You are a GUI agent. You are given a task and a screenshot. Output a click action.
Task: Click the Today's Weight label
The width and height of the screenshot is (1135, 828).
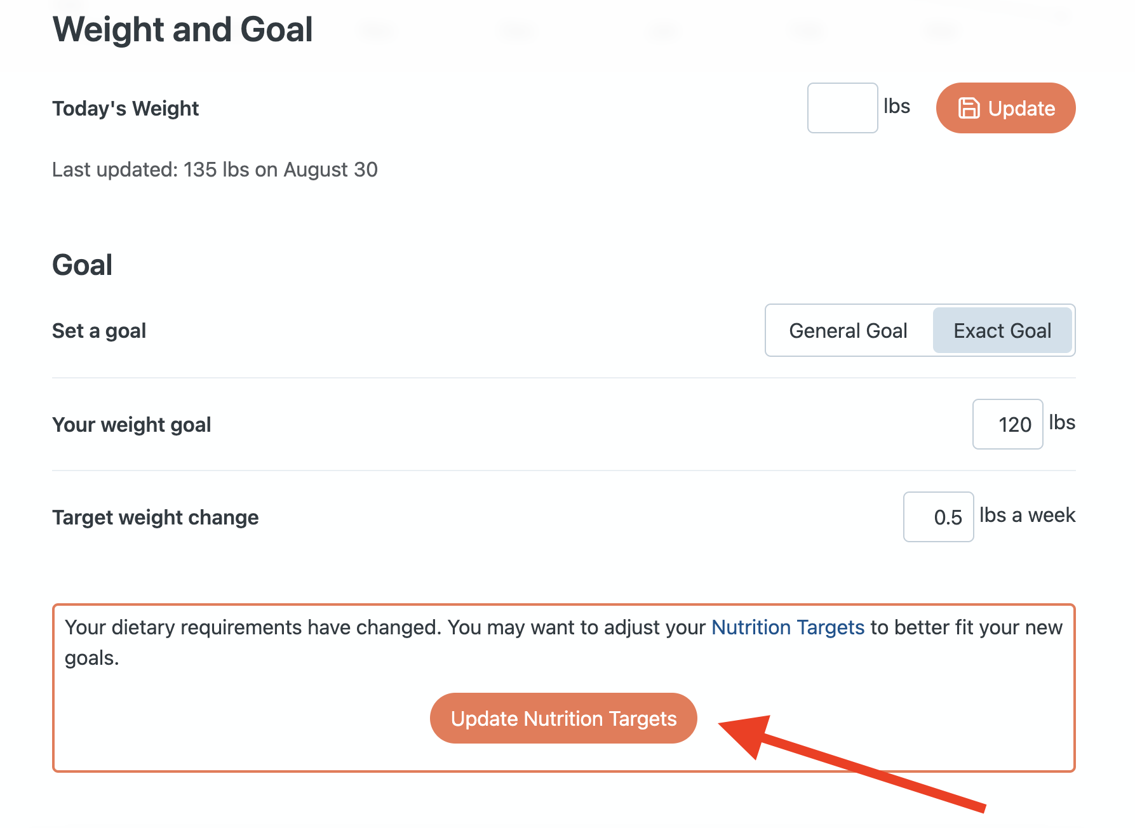(x=126, y=109)
